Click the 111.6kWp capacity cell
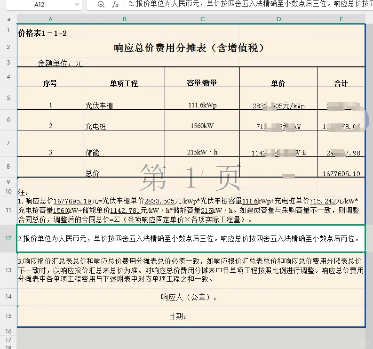Image resolution: width=373 pixels, height=349 pixels. [202, 98]
